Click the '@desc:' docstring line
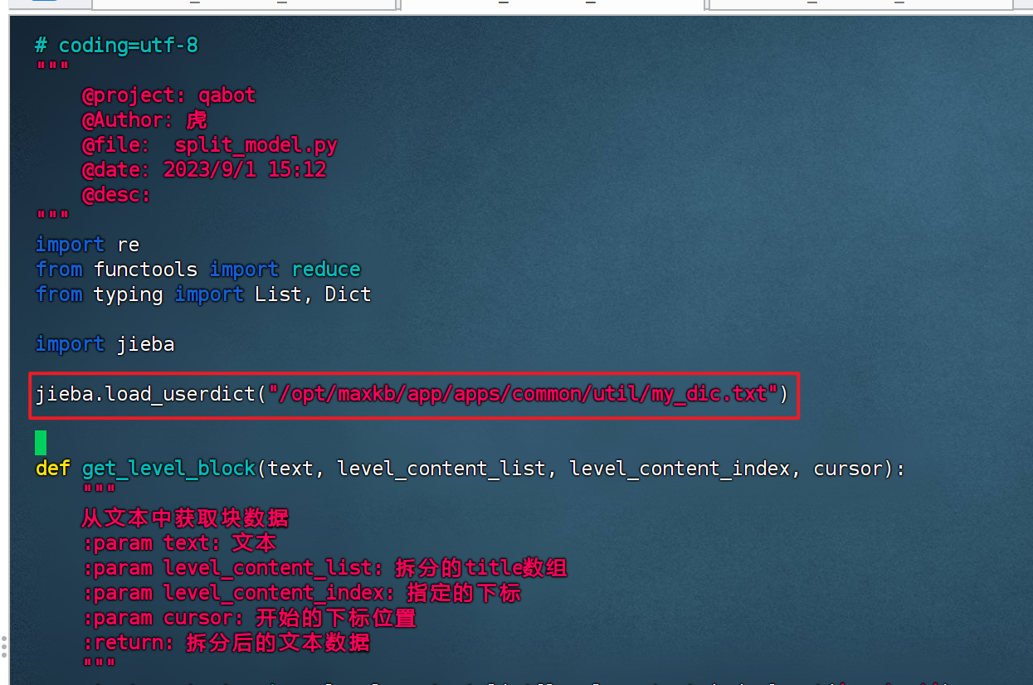Image resolution: width=1033 pixels, height=685 pixels. click(x=116, y=195)
